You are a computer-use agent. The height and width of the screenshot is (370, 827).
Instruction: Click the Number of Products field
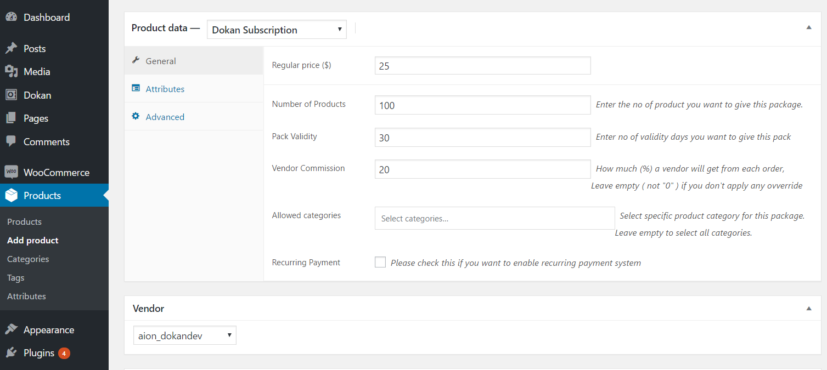[483, 105]
